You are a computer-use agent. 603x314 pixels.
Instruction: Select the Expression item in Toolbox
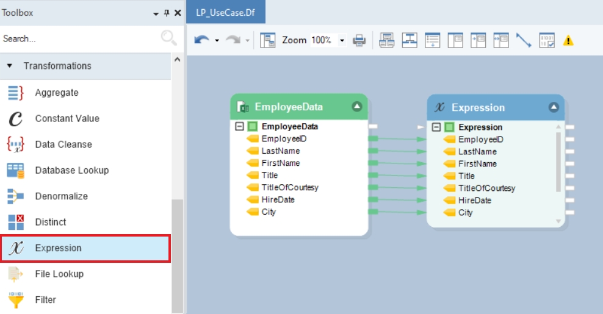click(x=58, y=248)
